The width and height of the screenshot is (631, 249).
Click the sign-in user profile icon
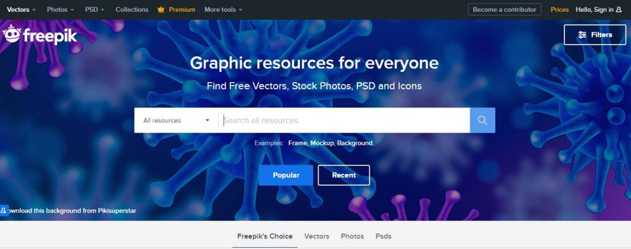(x=619, y=10)
